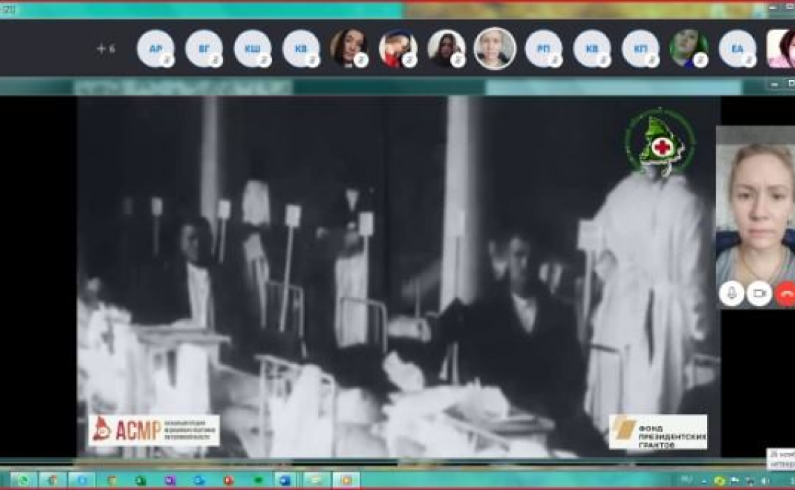
Task: Select participant avatar labeled КП
Action: [x=640, y=49]
